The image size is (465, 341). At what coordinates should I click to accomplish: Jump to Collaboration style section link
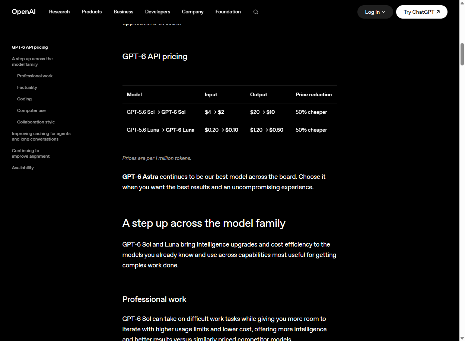pos(36,122)
